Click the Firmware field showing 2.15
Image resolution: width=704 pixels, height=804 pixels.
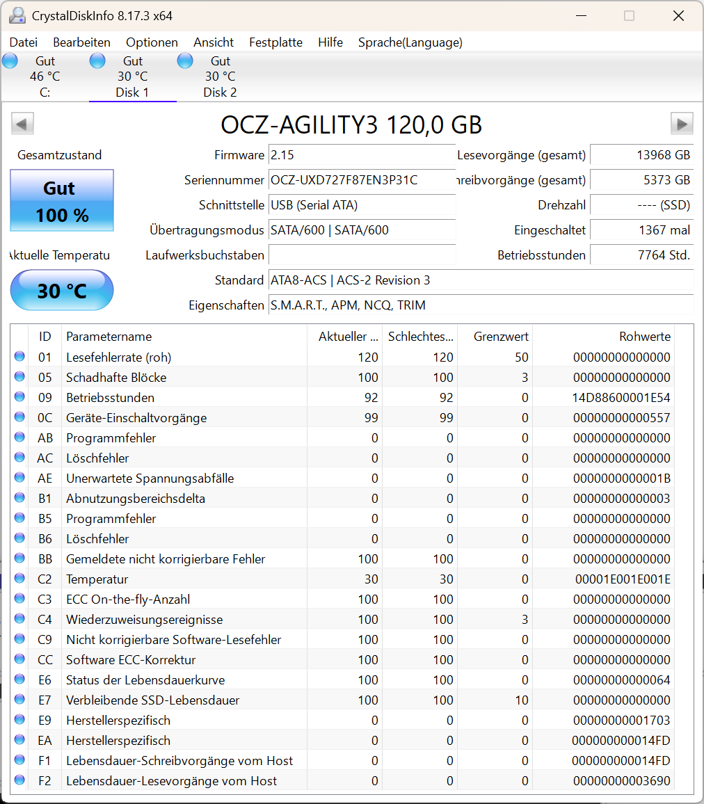click(362, 155)
